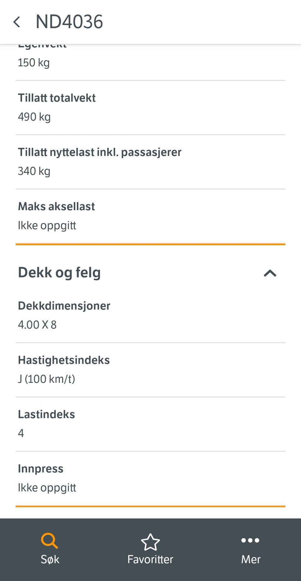This screenshot has width=301, height=581.
Task: Select Tillatt nyttelast inkl. passasjerer row
Action: coord(150,162)
